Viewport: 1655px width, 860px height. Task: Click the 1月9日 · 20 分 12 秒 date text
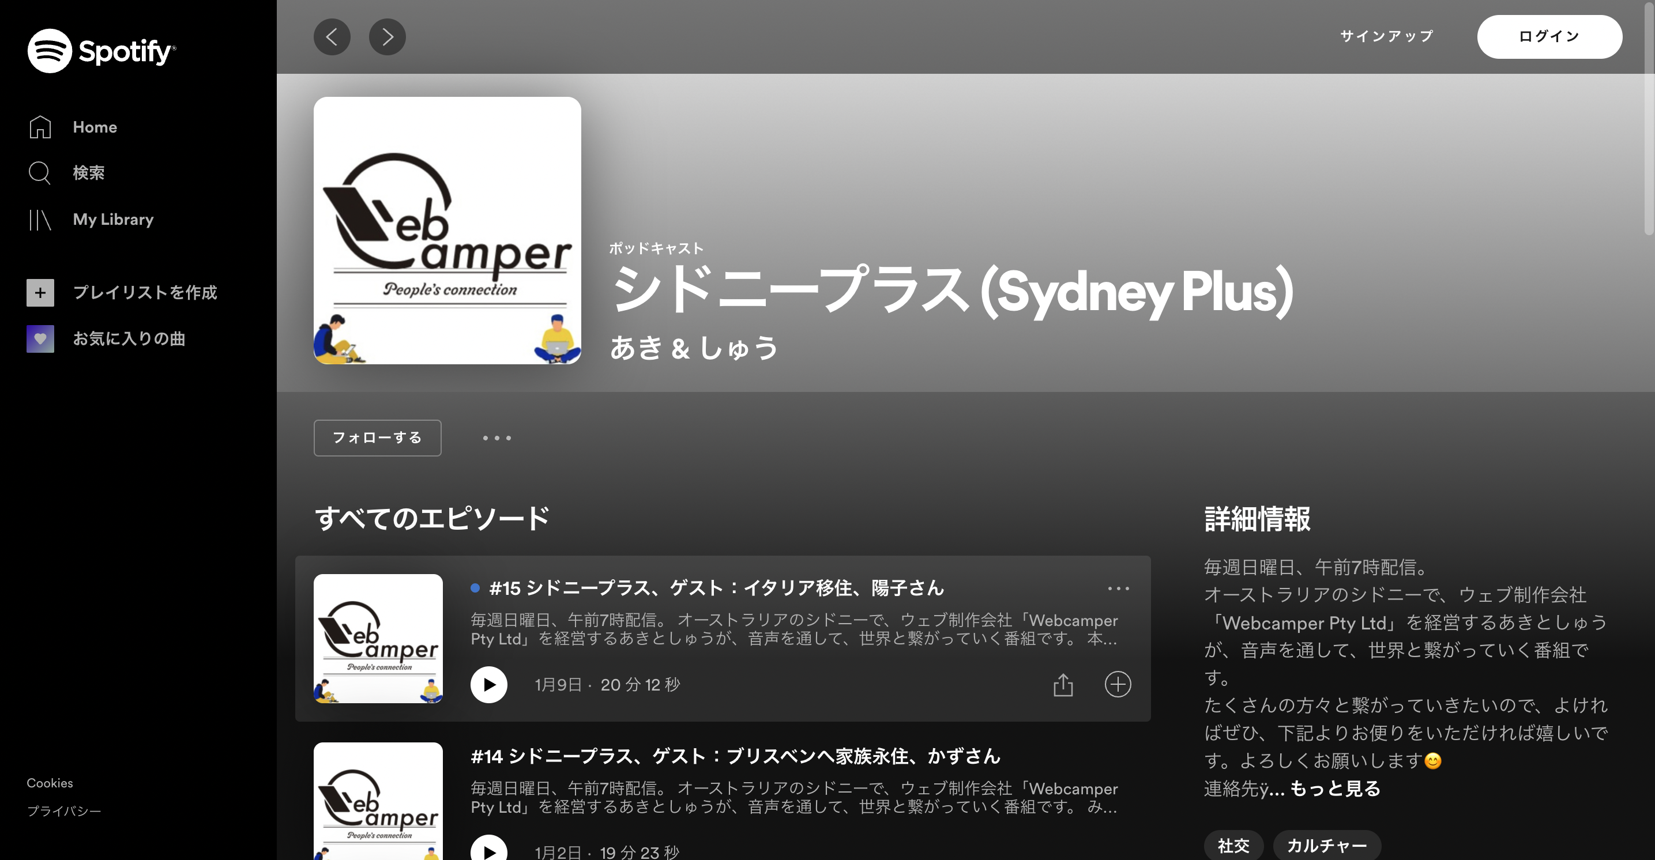coord(607,685)
